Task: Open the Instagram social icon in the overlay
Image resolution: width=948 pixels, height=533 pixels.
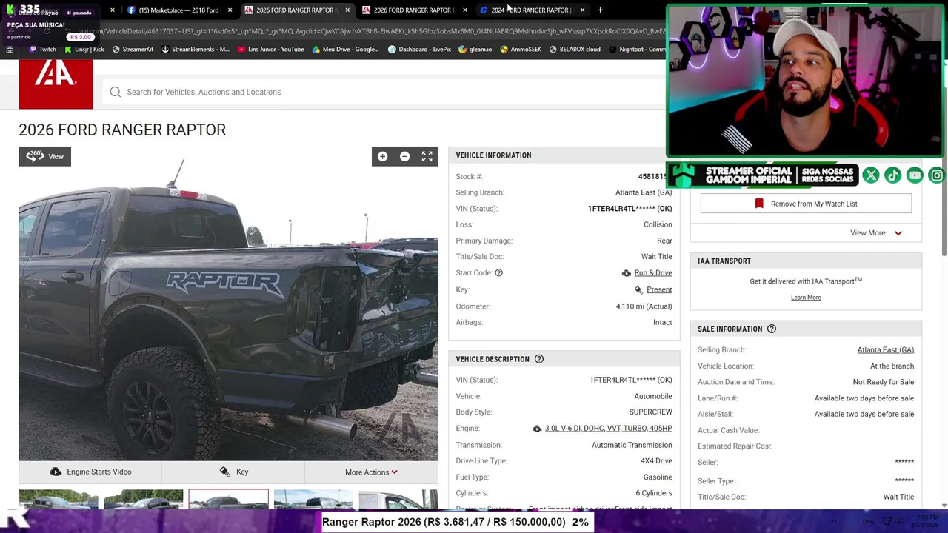Action: (x=938, y=175)
